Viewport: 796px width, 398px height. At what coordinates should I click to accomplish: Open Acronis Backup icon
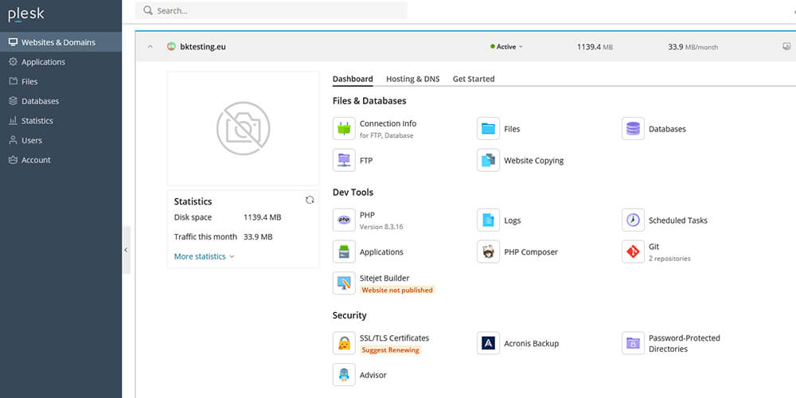pos(488,344)
